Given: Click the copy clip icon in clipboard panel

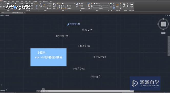Looking at the screenshot, I should coord(128,6).
